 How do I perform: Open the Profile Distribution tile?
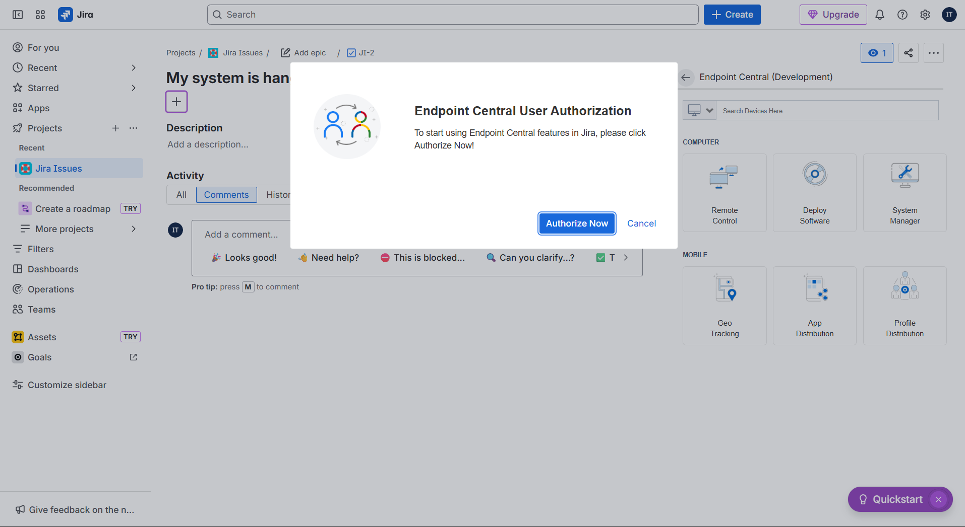tap(905, 306)
